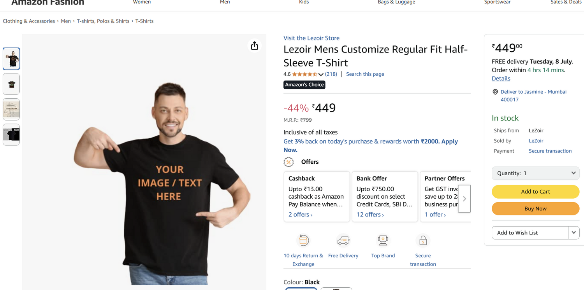Open the Sportswear menu

(x=497, y=2)
